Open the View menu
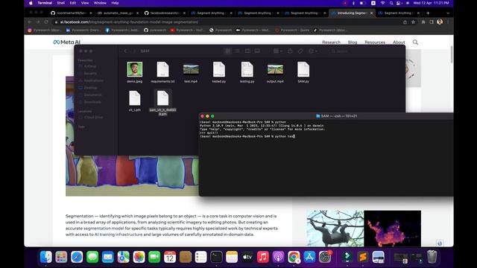 pos(85,3)
